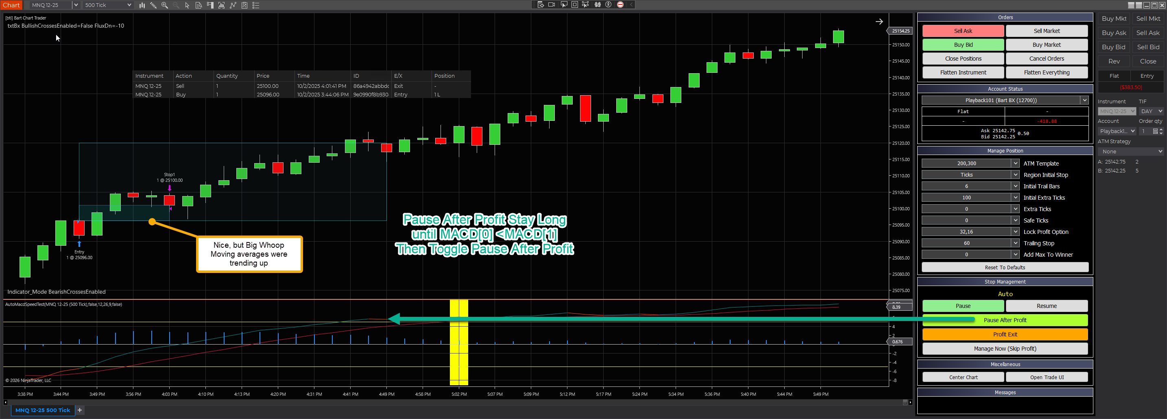
Task: Open the data box icon
Action: point(198,5)
